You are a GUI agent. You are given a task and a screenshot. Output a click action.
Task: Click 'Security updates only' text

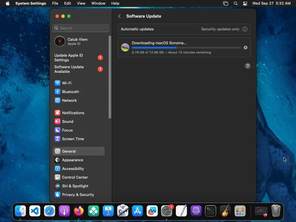(220, 29)
